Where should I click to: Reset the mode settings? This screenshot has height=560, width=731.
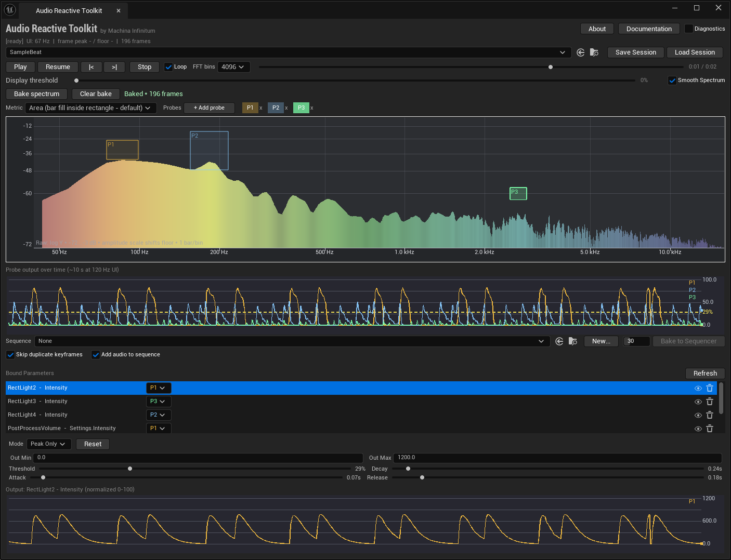[93, 444]
